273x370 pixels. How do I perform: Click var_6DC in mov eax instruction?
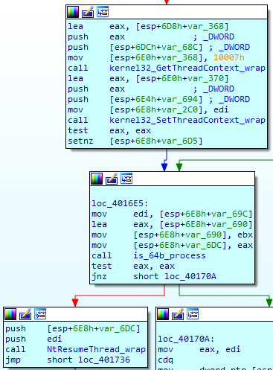(x=203, y=245)
